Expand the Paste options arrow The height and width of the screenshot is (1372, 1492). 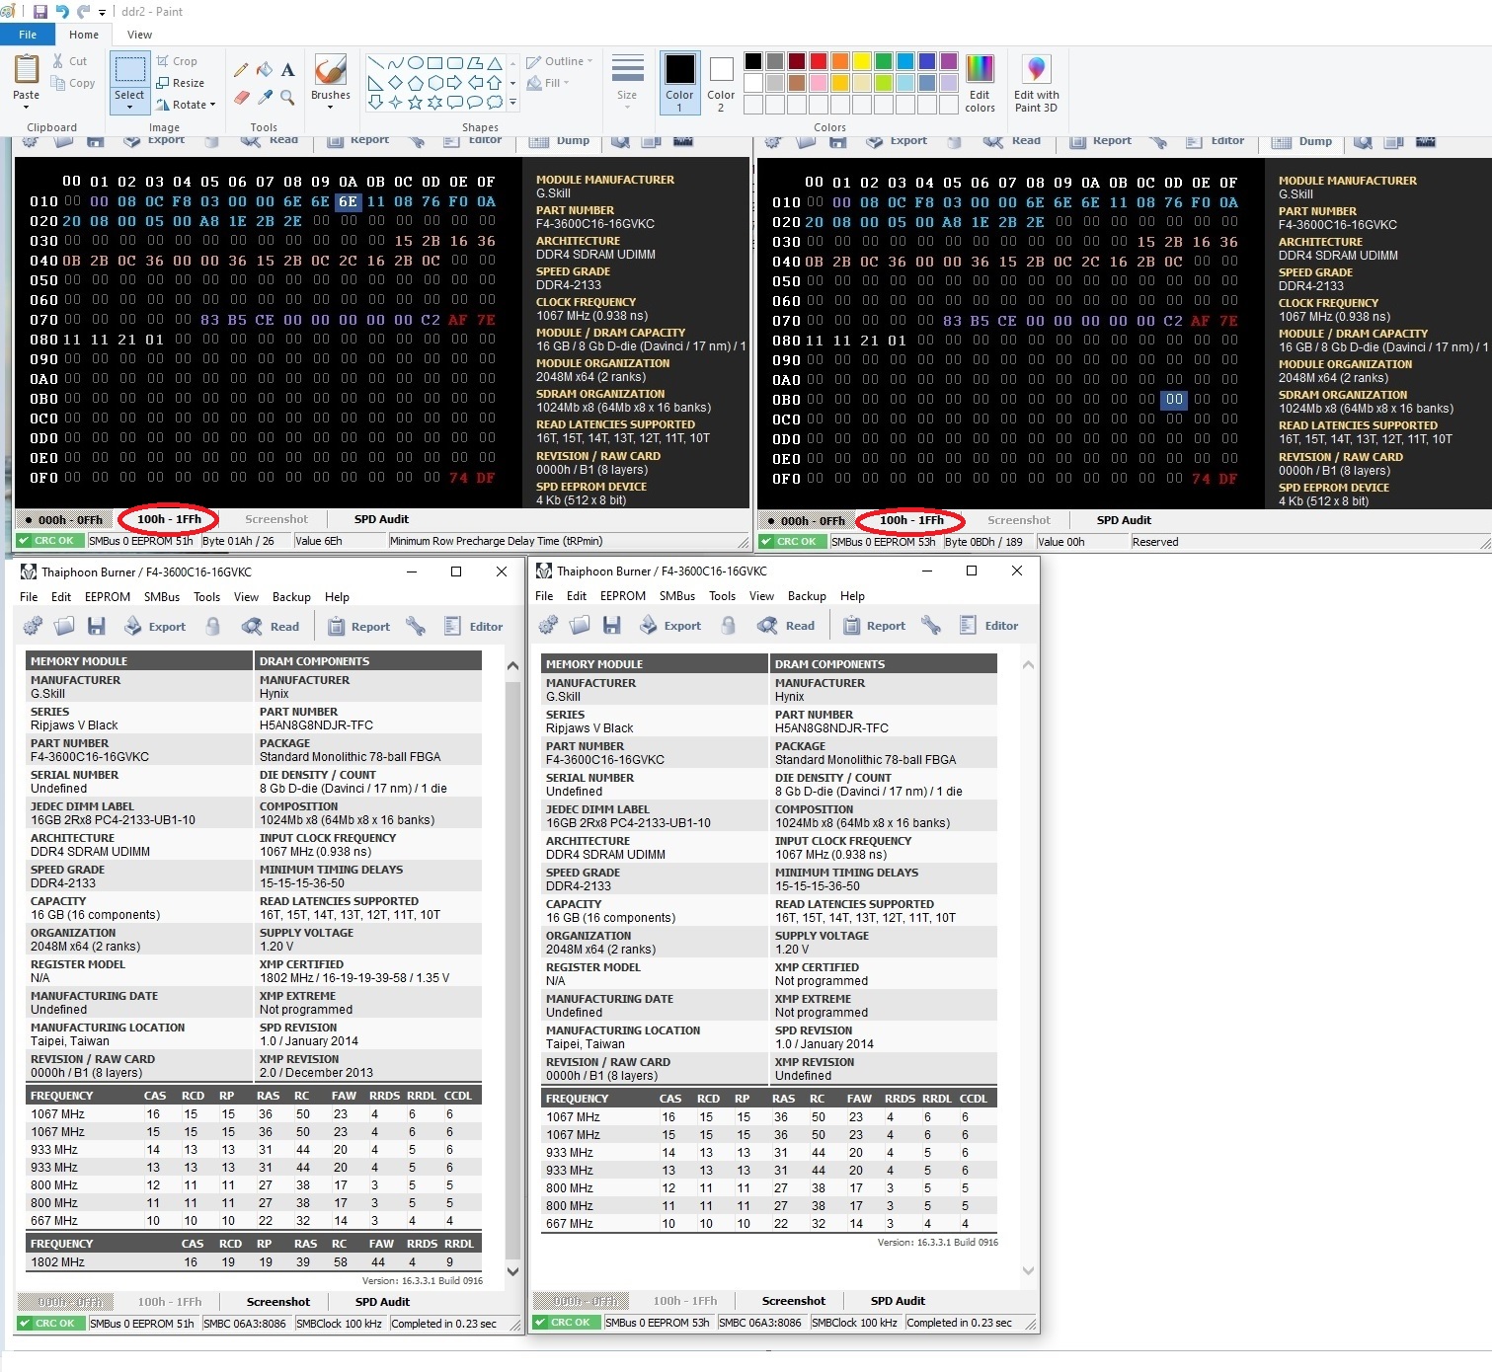[27, 108]
